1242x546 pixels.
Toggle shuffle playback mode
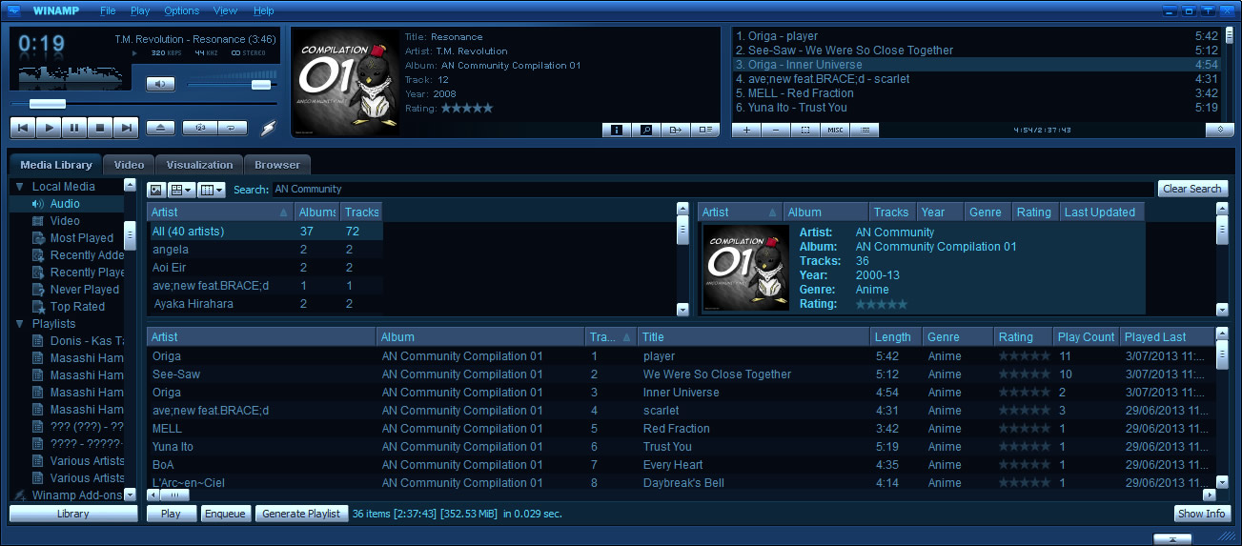point(201,127)
